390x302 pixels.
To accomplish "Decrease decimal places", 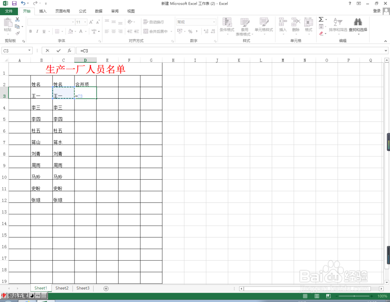I will point(213,31).
